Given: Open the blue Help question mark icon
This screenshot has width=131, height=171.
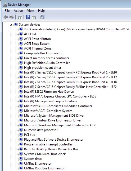Looking at the screenshot, I should 28,17.
